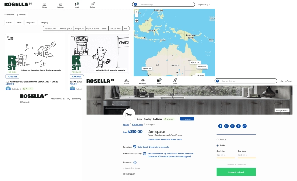
Task: Click Groups icon on the Arnispace listing page
Action: point(126,81)
